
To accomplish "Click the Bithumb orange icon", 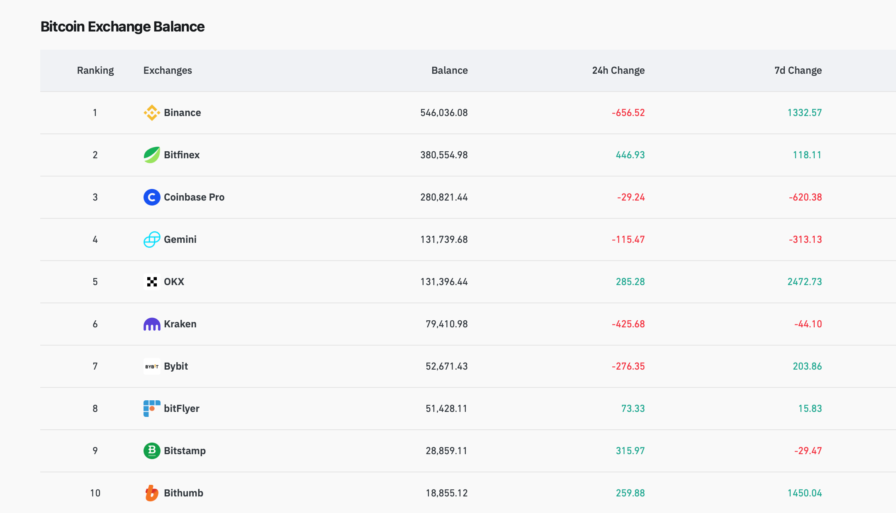I will click(x=152, y=493).
